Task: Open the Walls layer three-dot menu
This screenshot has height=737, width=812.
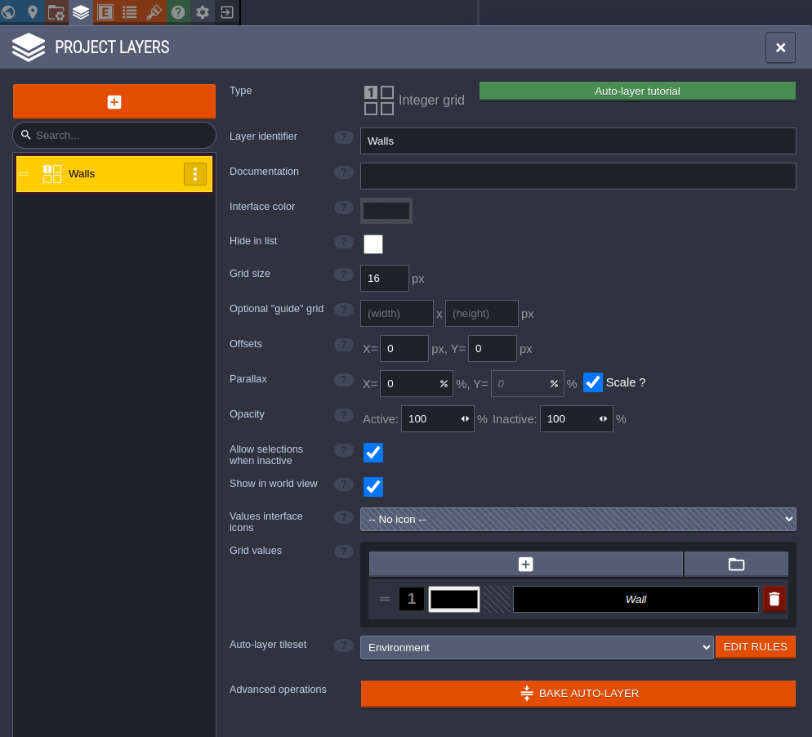Action: tap(195, 174)
